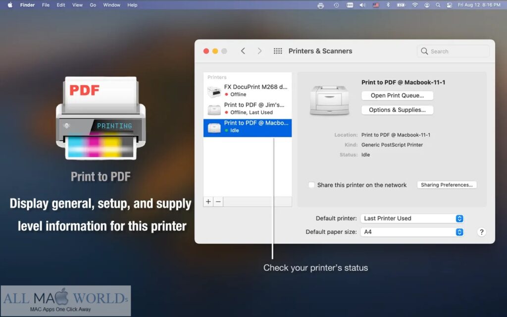Click the US flag input source icon
Screen dimensions: 507x317
tap(376, 5)
